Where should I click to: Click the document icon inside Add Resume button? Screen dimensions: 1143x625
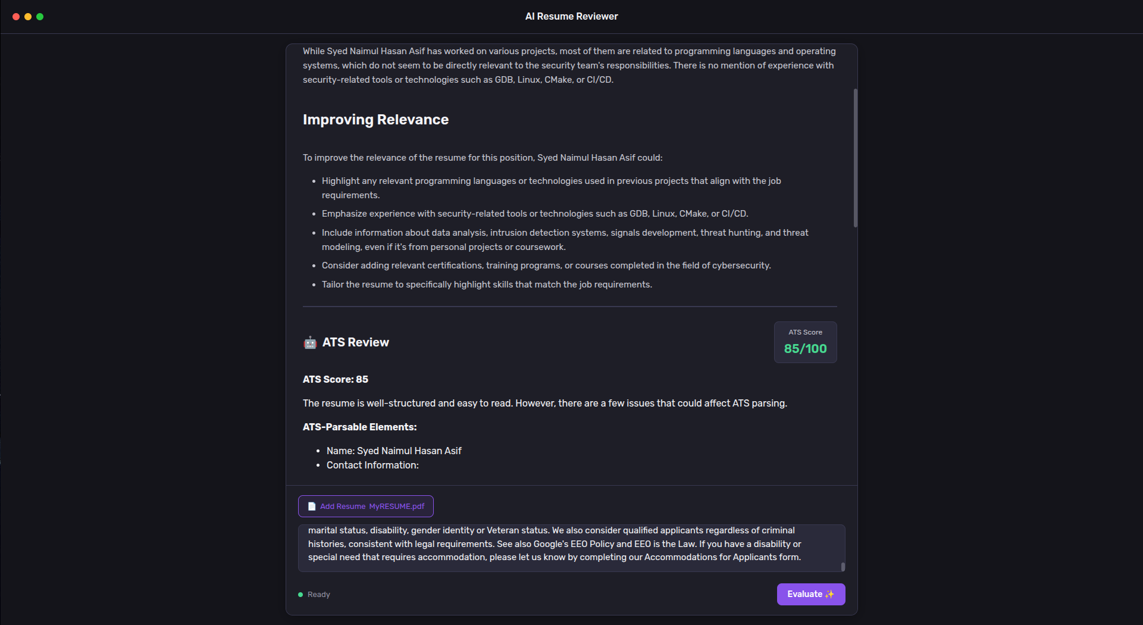pos(311,506)
